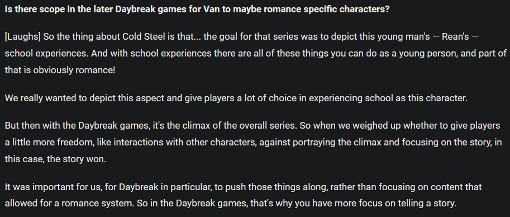This screenshot has width=510, height=217.
Task: Click the bracketed word Laughs
Action: click(x=23, y=36)
